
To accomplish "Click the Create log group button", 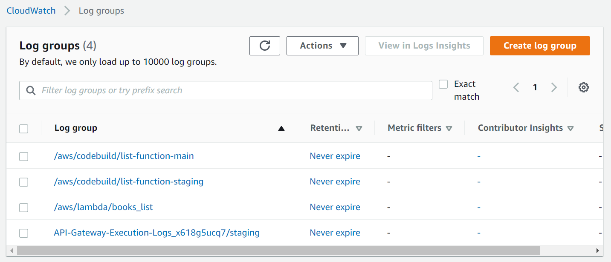I will click(539, 46).
